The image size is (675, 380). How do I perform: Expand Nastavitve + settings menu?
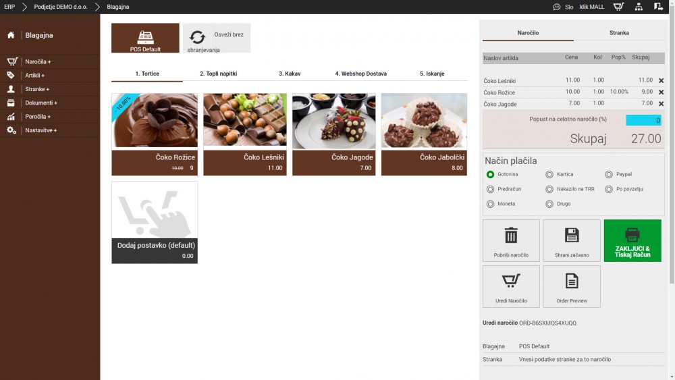tap(40, 130)
